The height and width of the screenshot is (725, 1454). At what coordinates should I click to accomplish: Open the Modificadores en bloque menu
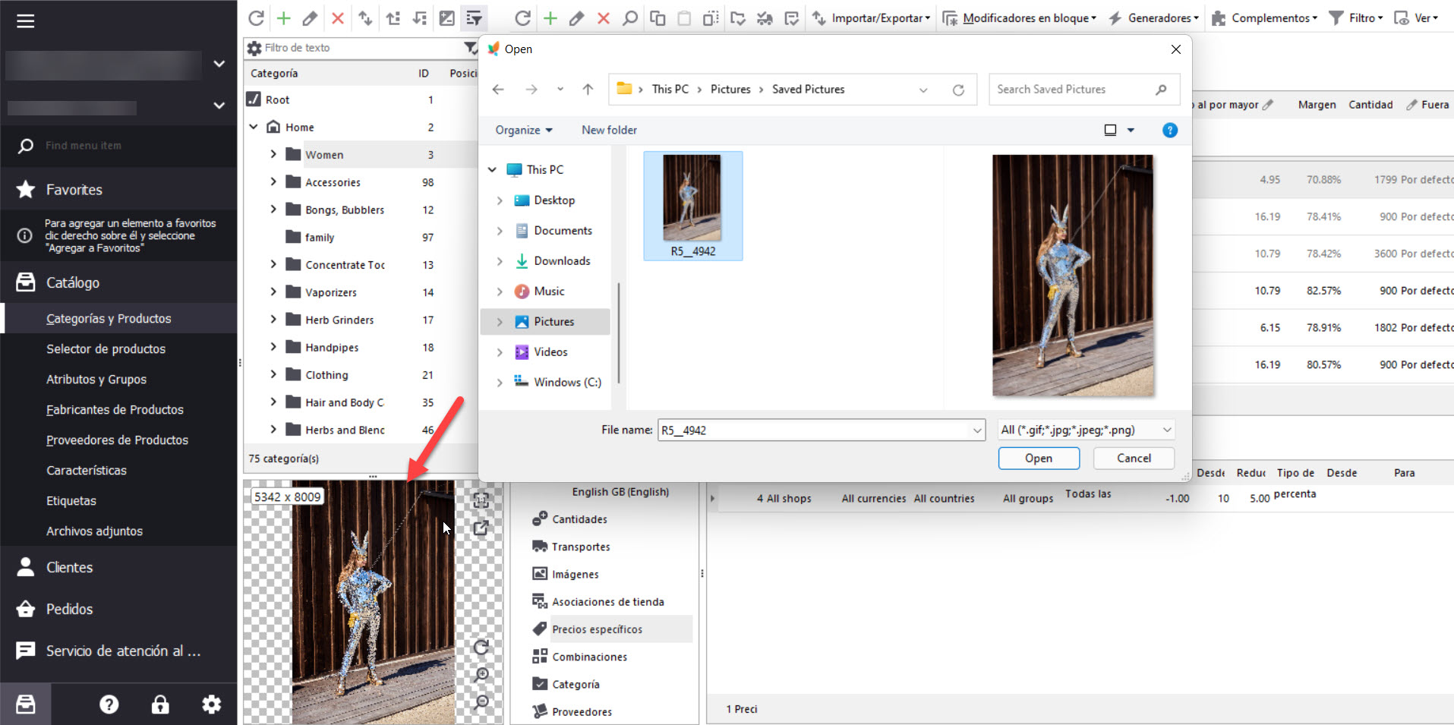[1020, 18]
